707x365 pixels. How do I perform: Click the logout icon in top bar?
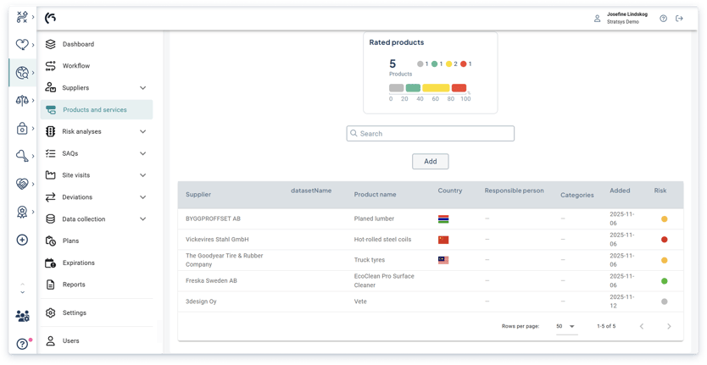coord(679,19)
